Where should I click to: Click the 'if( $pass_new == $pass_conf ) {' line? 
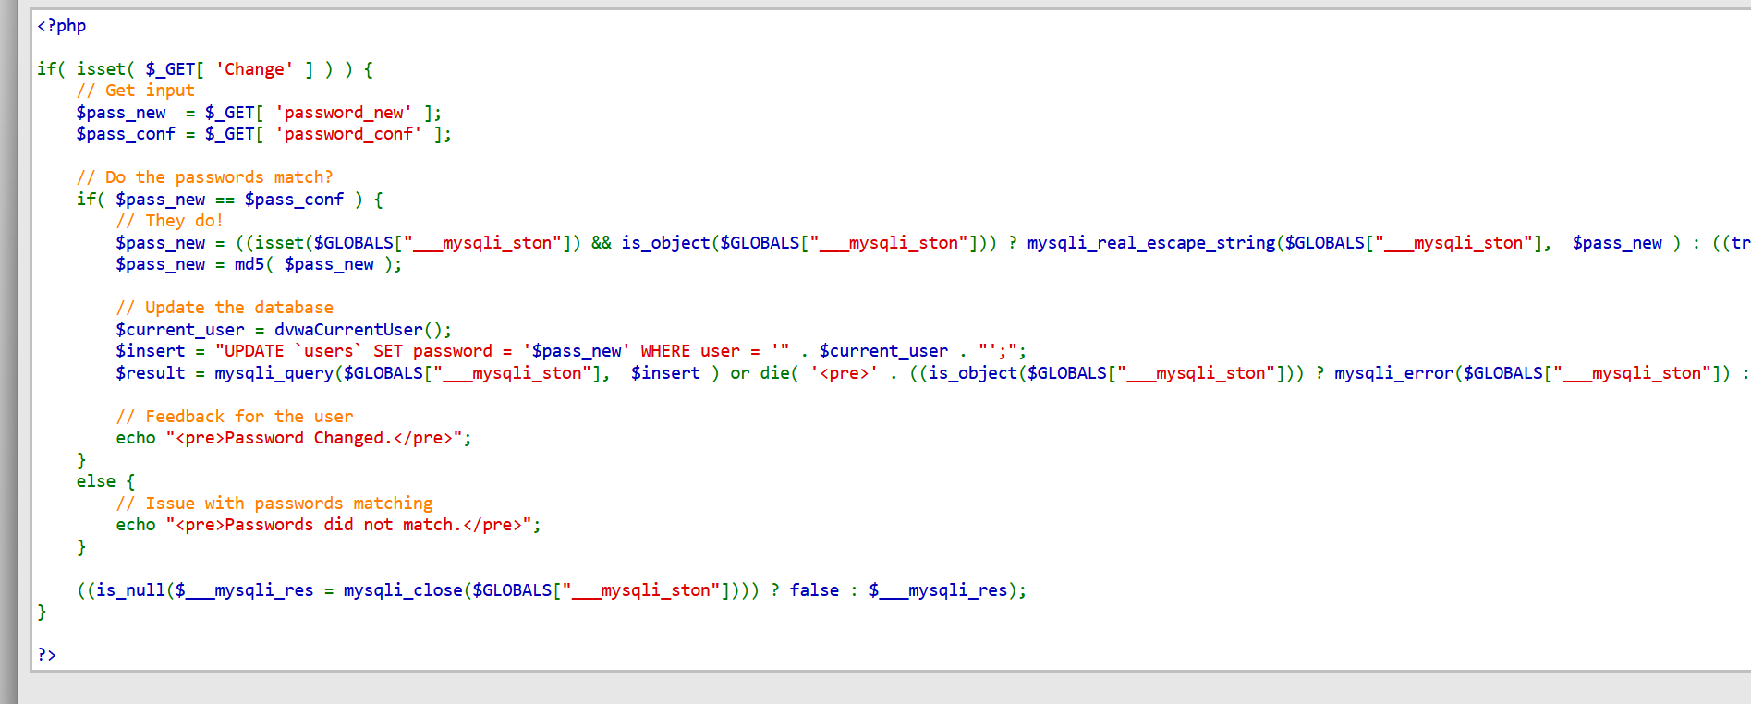point(230,200)
